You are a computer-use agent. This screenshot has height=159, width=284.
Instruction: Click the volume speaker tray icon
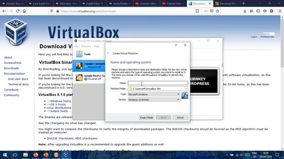(241, 155)
